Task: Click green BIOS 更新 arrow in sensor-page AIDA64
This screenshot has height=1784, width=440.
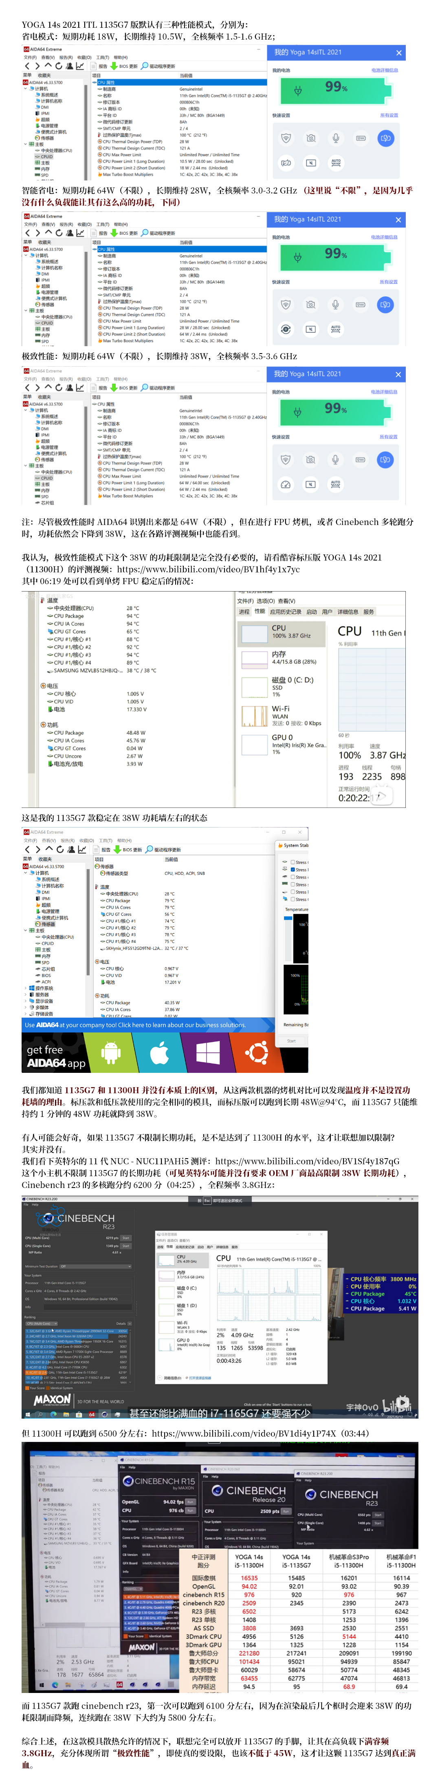Action: click(118, 850)
